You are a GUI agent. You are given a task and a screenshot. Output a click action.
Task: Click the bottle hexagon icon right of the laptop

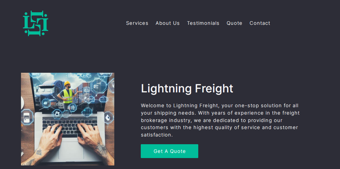[x=108, y=117]
